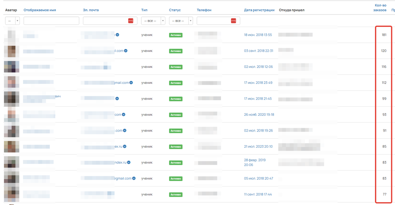The image size is (395, 205).
Task: Click the Эл. почта column header
Action: tap(91, 10)
